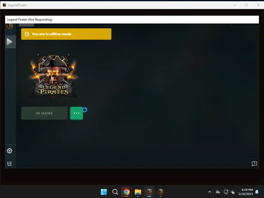Image resolution: width=264 pixels, height=198 pixels.
Task: Select the active Legend Pirates taskbar icon
Action: 149,192
